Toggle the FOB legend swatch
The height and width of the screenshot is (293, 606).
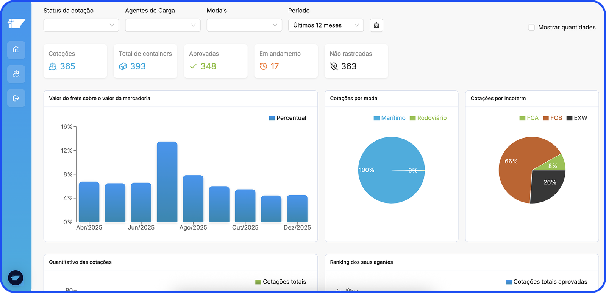point(546,118)
